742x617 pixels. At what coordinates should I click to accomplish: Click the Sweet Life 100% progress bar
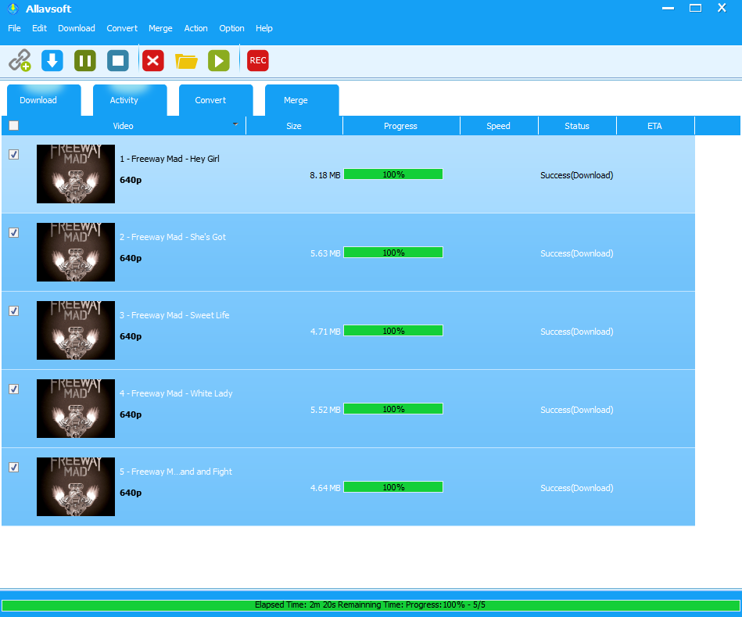393,331
